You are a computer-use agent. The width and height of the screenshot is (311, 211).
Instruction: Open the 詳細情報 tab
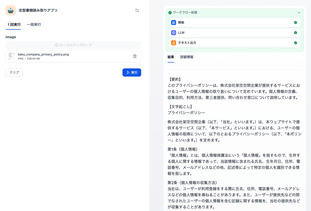(187, 57)
